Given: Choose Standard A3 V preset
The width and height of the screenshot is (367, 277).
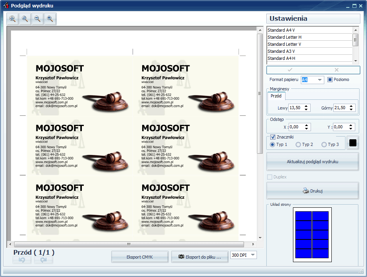Looking at the screenshot, I should point(309,51).
